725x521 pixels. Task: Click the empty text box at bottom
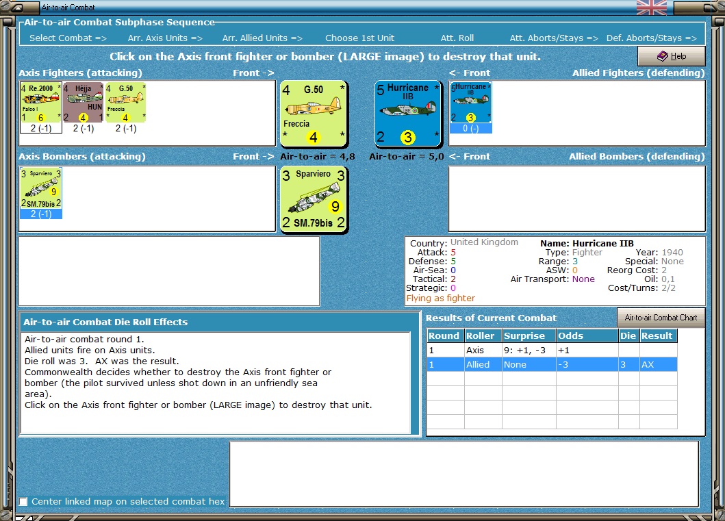tap(464, 474)
